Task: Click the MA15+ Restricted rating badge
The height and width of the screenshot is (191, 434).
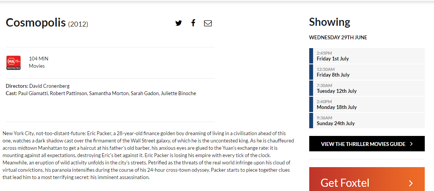Action: [x=13, y=63]
